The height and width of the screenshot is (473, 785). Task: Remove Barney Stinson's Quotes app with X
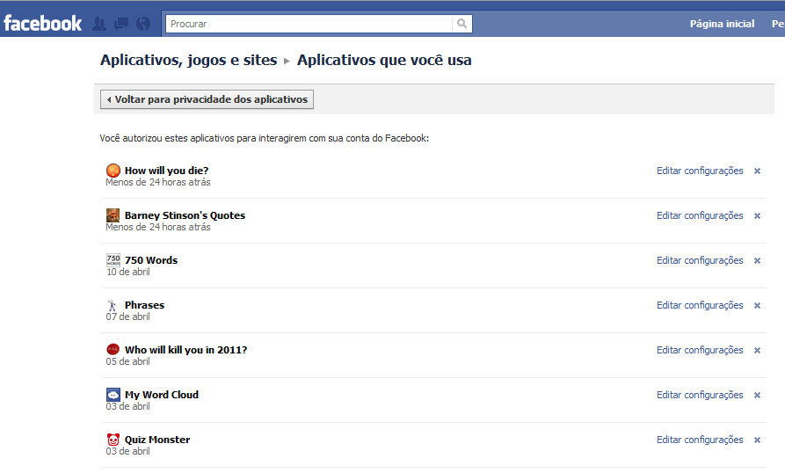coord(757,215)
